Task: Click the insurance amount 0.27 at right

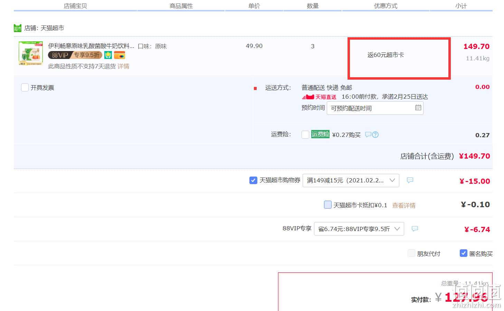Action: (483, 135)
